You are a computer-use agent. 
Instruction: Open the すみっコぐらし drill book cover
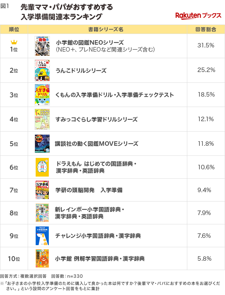click(x=42, y=119)
